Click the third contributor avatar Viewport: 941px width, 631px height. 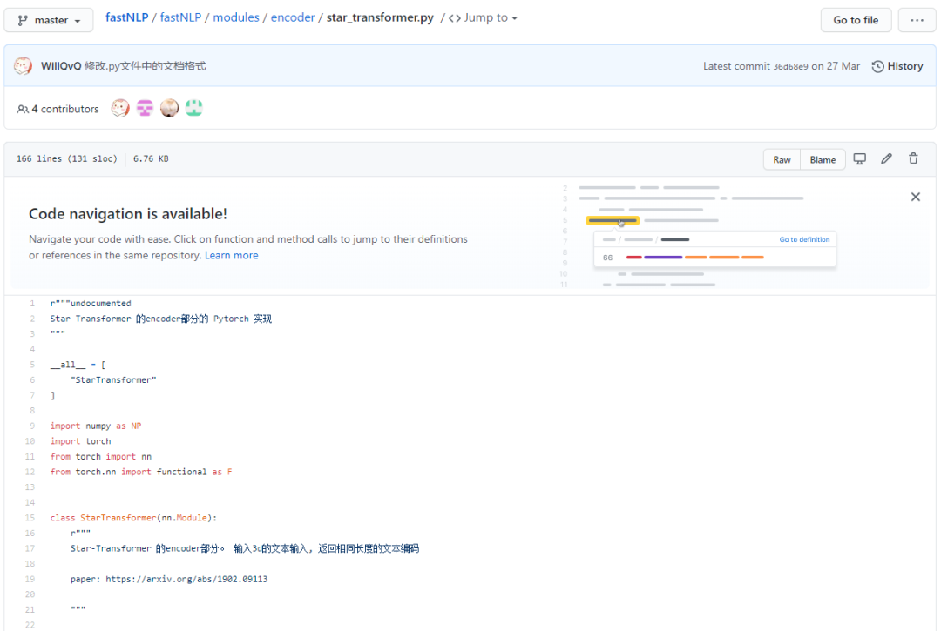click(169, 108)
